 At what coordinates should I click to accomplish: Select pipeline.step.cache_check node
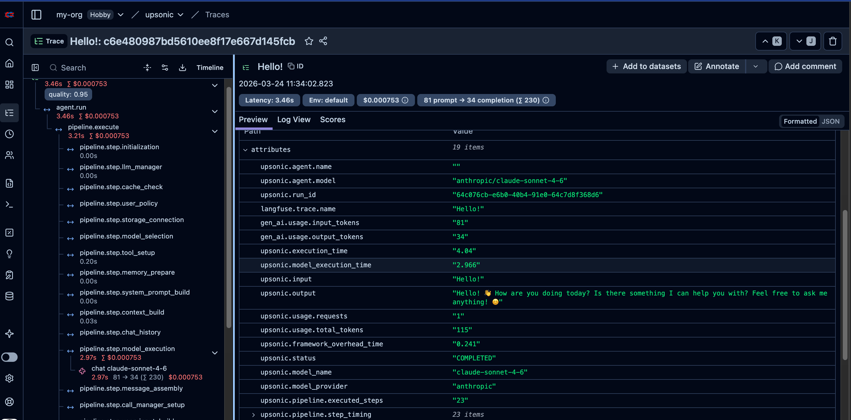pos(121,187)
